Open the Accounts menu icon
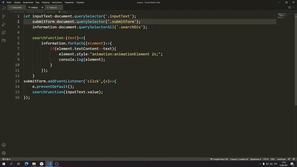Image resolution: width=297 pixels, height=167 pixels. pos(4,145)
